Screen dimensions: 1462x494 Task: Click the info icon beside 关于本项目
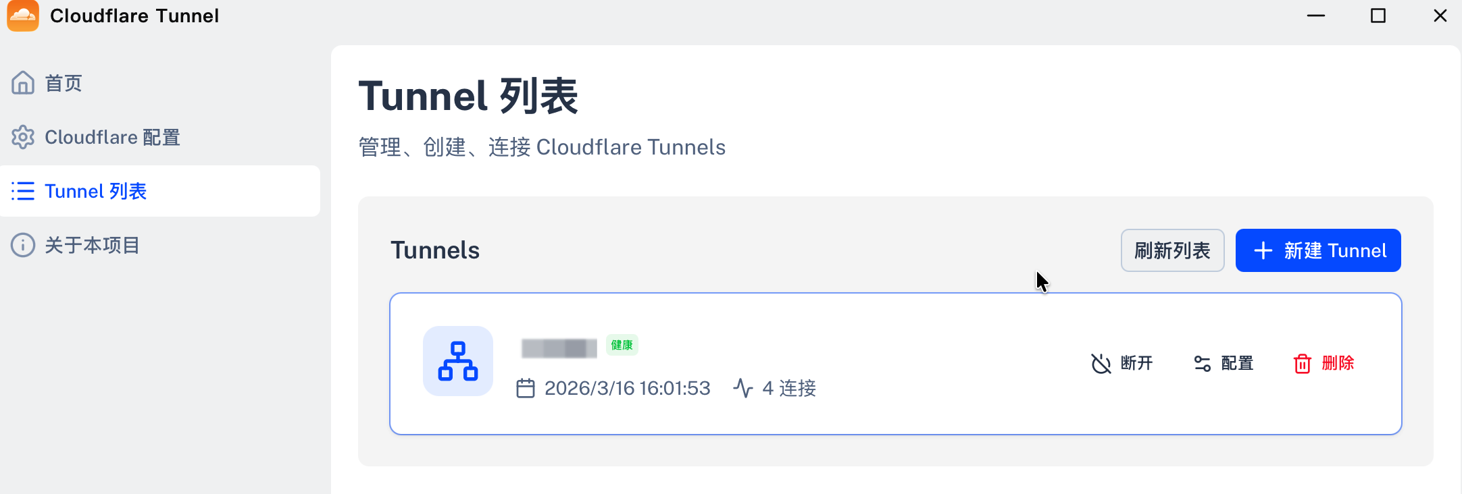[x=23, y=245]
